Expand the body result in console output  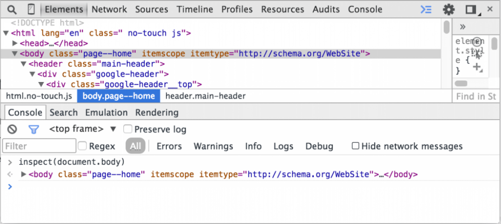pos(24,174)
